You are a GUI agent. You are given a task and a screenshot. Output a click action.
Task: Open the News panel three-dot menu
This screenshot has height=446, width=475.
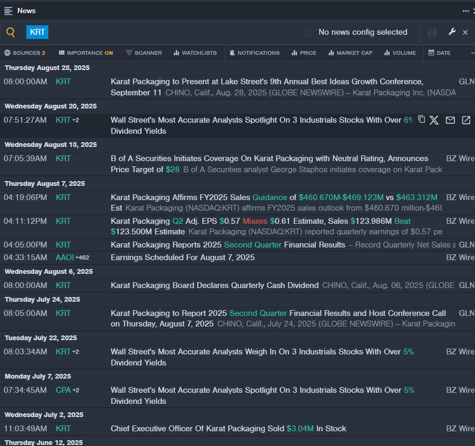click(466, 11)
